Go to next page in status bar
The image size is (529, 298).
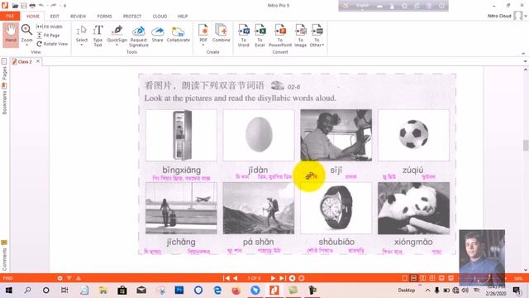tap(273, 278)
